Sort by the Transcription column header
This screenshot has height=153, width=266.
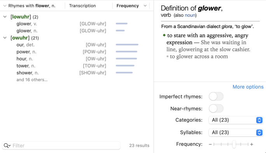[82, 6]
